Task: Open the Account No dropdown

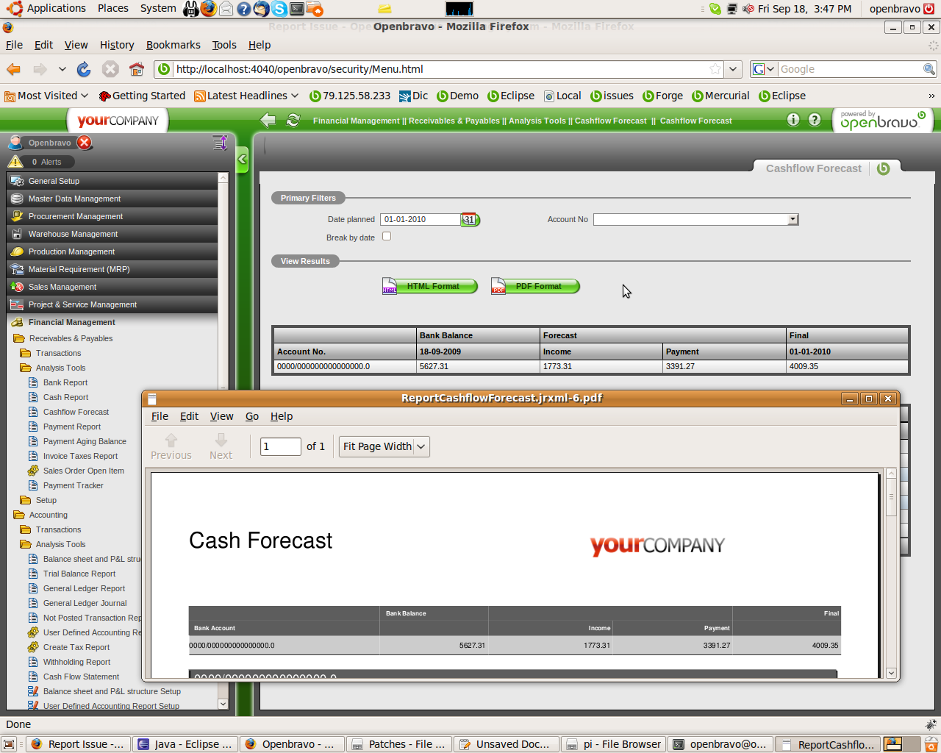Action: (x=792, y=219)
